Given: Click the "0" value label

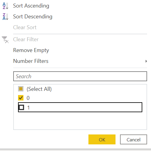Looking at the screenshot, I should point(28,98).
